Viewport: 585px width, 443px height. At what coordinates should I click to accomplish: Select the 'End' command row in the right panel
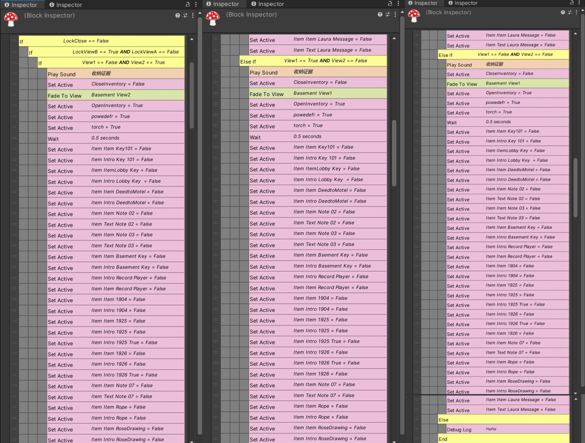[x=503, y=439]
